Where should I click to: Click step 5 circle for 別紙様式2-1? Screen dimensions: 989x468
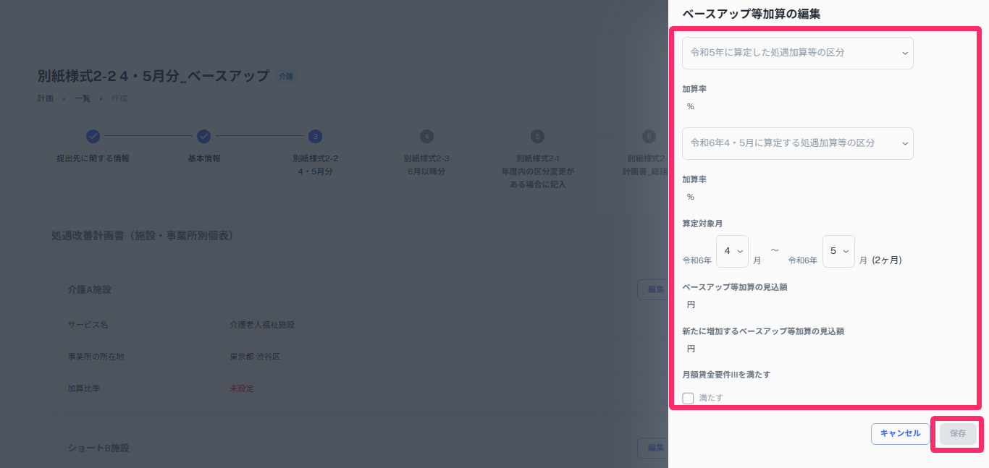tap(537, 136)
